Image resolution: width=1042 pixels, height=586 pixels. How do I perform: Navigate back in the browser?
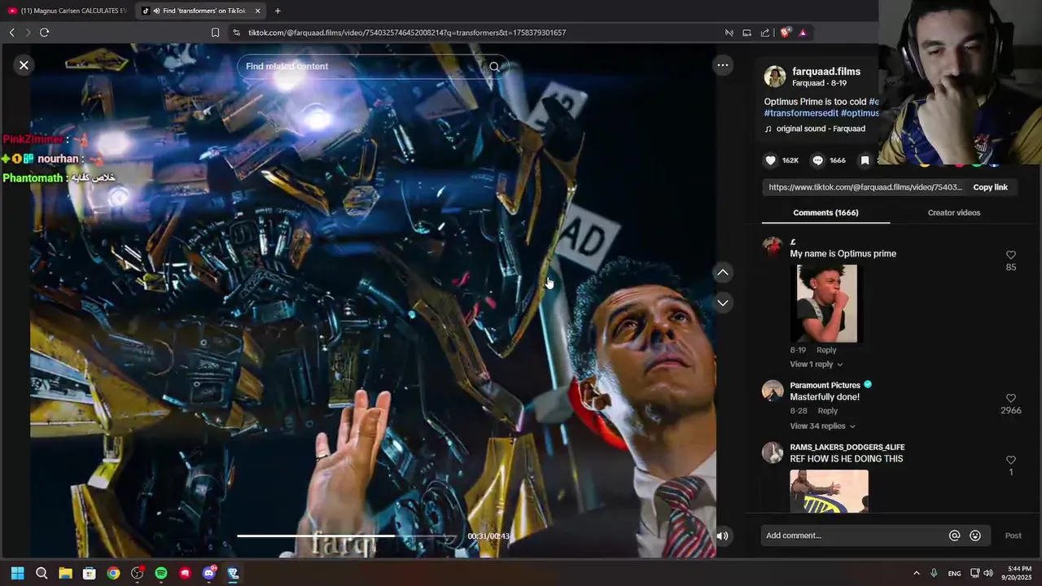(x=11, y=33)
